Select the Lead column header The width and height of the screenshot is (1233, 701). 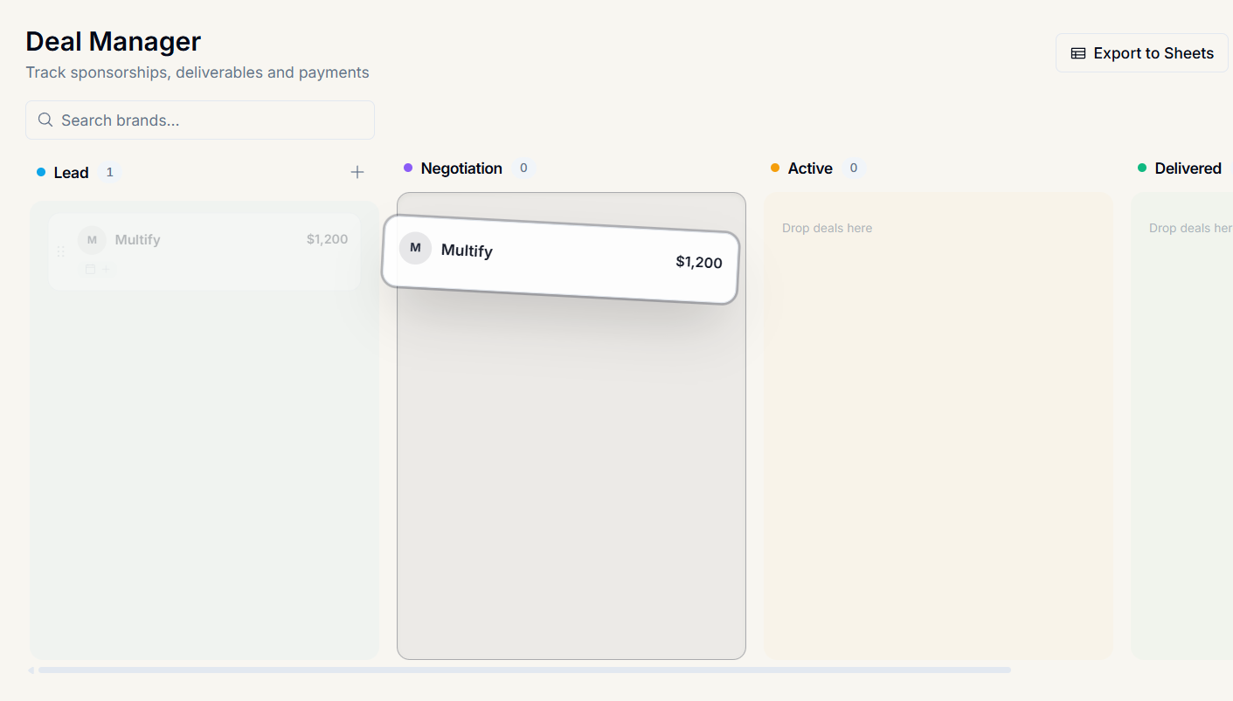pyautogui.click(x=71, y=172)
